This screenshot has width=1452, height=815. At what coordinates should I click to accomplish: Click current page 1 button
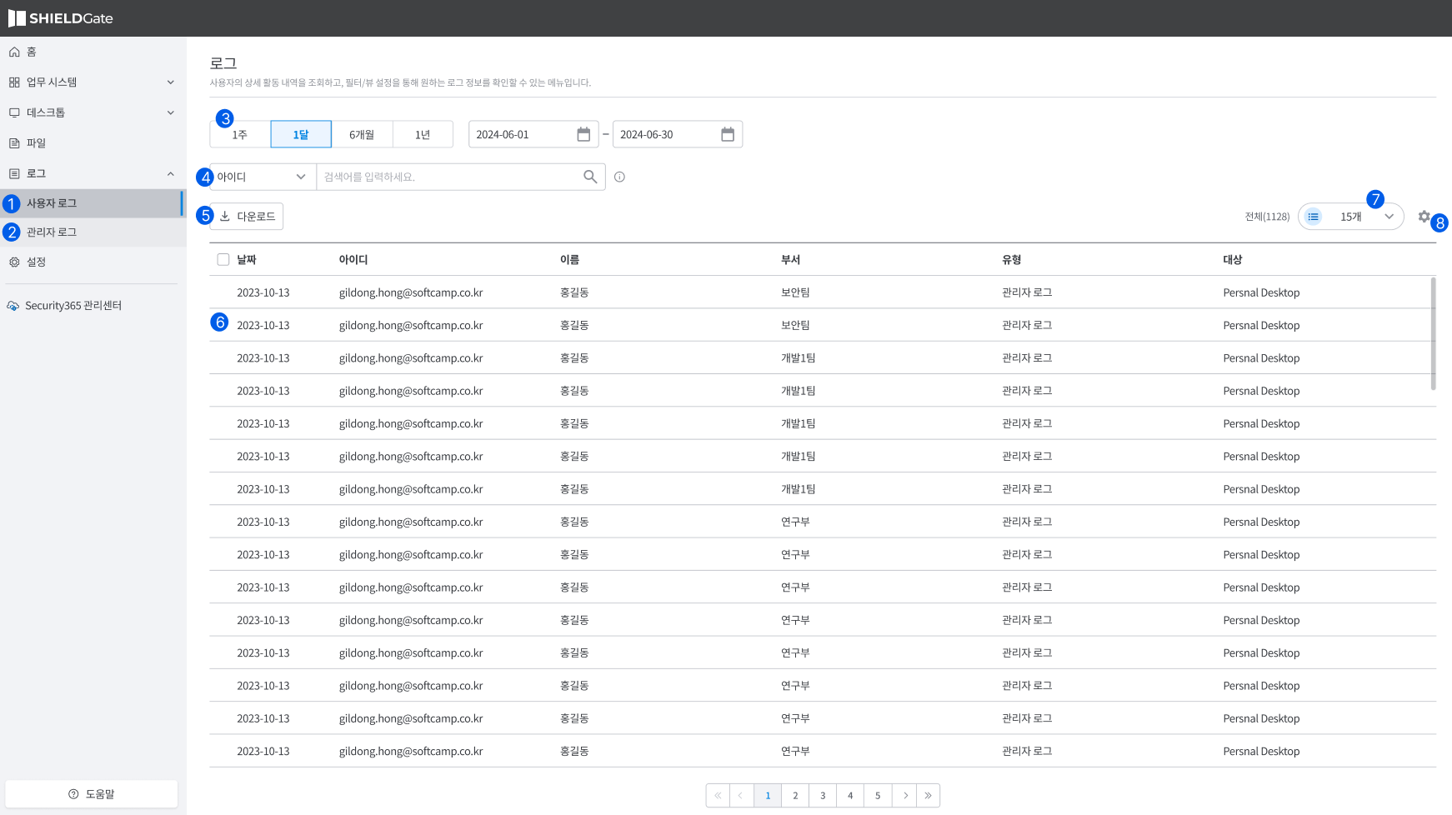768,796
